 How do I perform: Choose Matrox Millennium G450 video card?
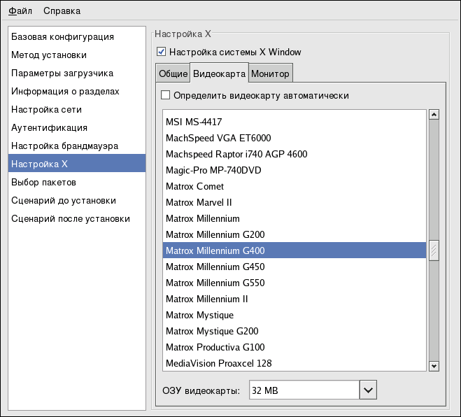215,267
